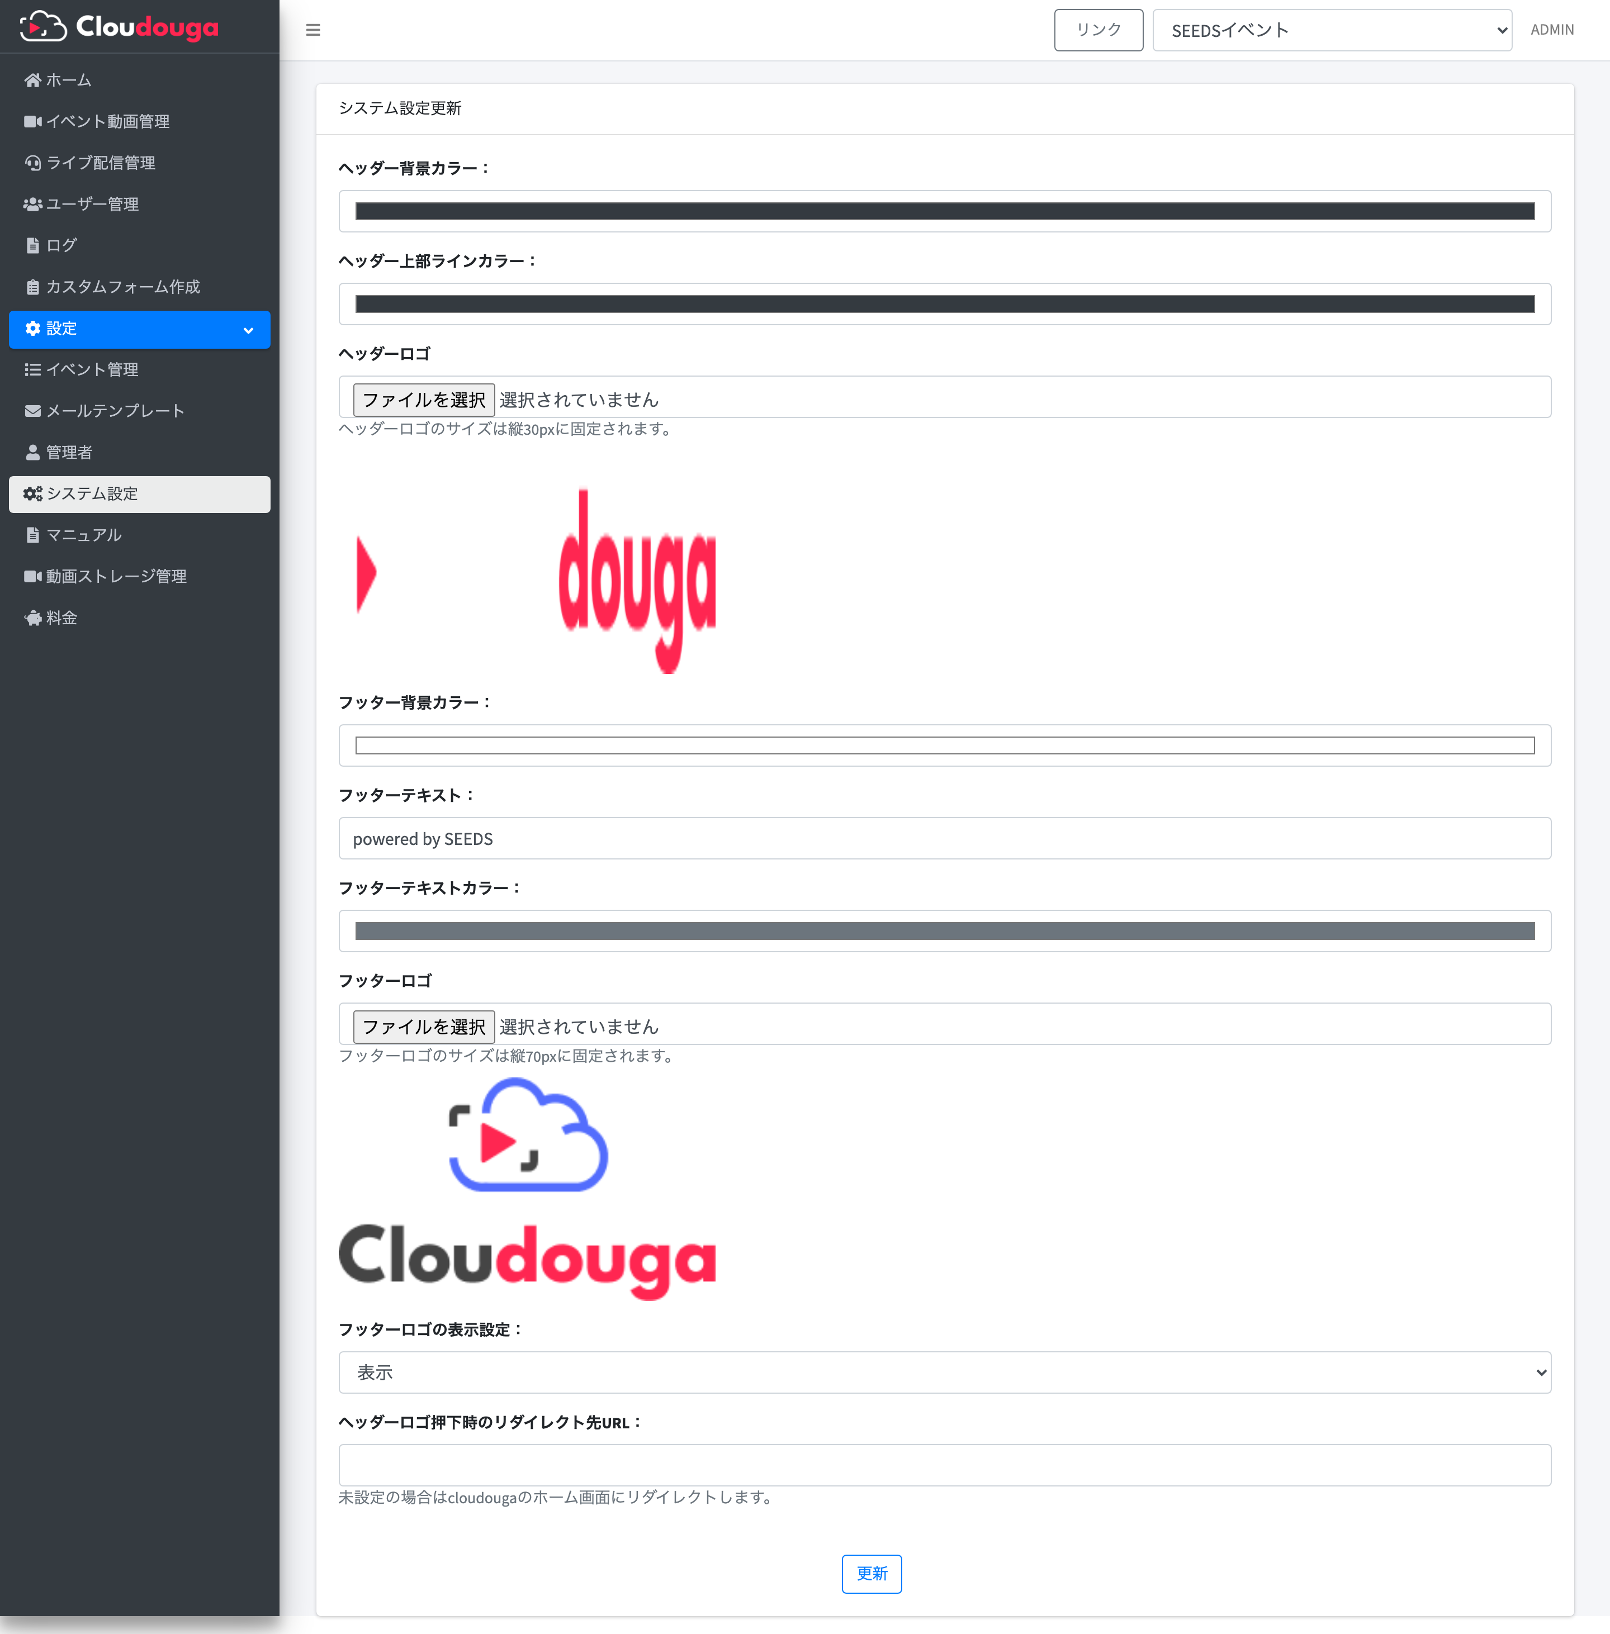Viewport: 1610px width, 1634px height.
Task: Click the gear icon beside 設定
Action: [32, 329]
